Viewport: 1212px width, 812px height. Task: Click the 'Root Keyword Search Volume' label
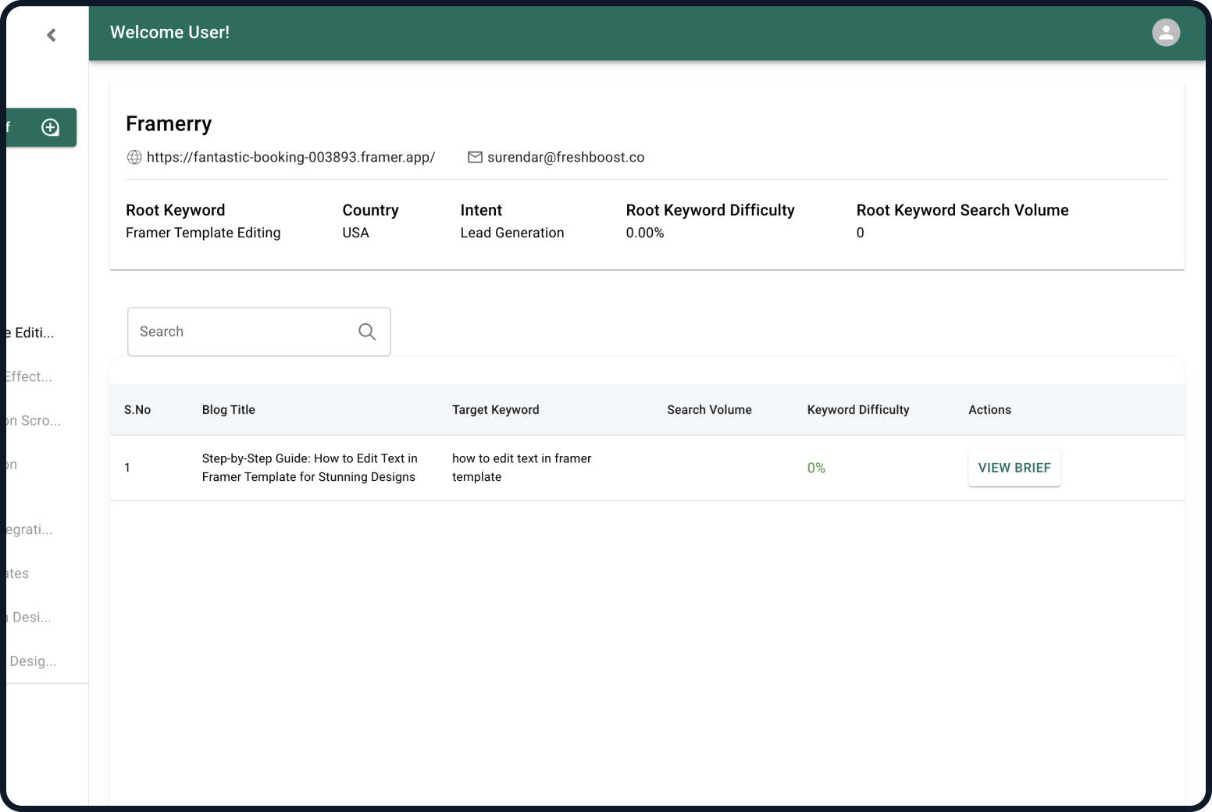click(962, 210)
